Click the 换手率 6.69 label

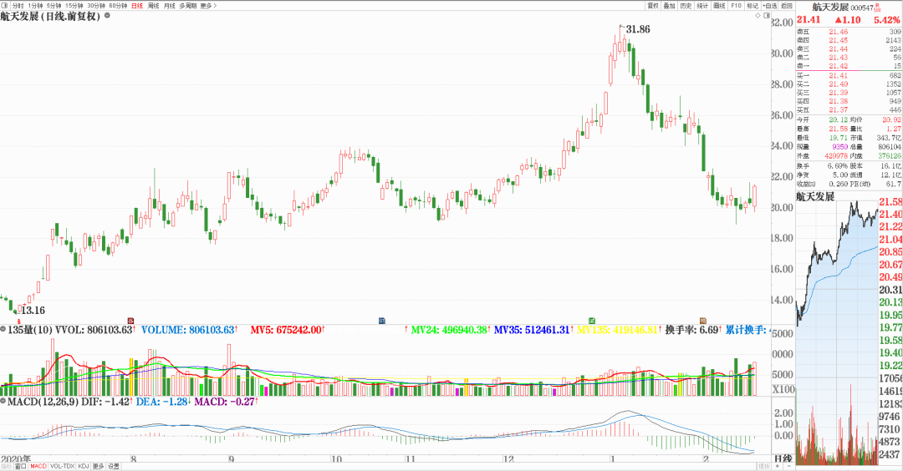coord(691,330)
